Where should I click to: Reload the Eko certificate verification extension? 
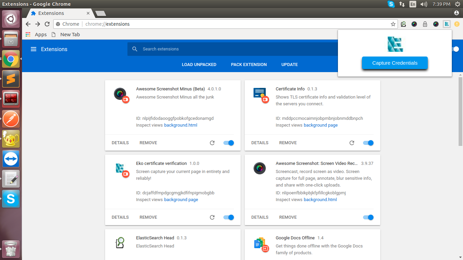[212, 217]
